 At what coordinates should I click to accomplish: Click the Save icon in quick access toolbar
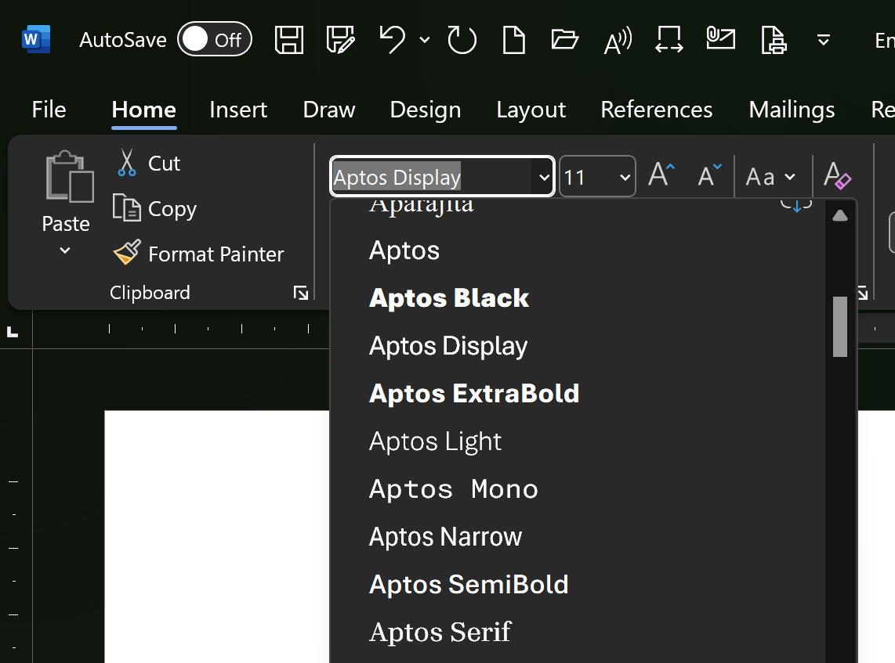coord(289,40)
